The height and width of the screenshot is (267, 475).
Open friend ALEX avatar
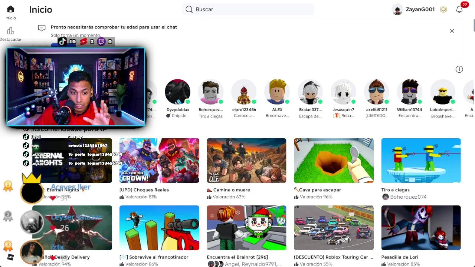coord(277,92)
